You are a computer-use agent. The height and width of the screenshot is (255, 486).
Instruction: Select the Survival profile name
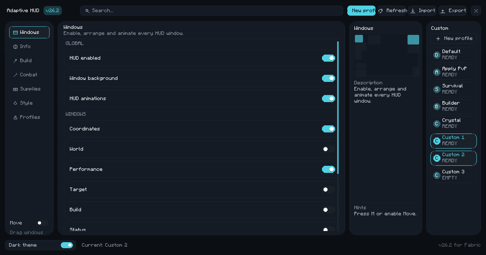click(452, 86)
